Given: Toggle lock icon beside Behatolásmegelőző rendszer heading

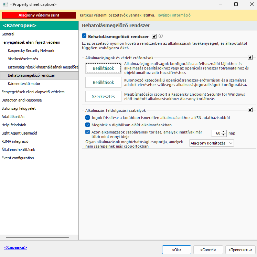Looking at the screenshot, I should (154, 36).
